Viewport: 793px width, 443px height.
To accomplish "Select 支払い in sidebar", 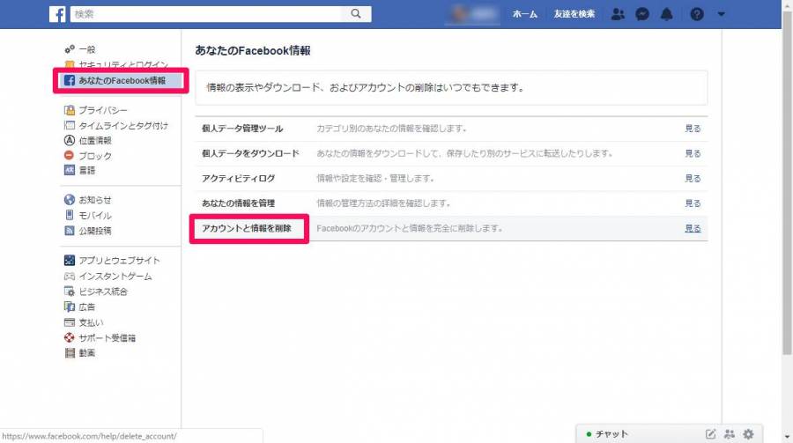I will pyautogui.click(x=91, y=322).
